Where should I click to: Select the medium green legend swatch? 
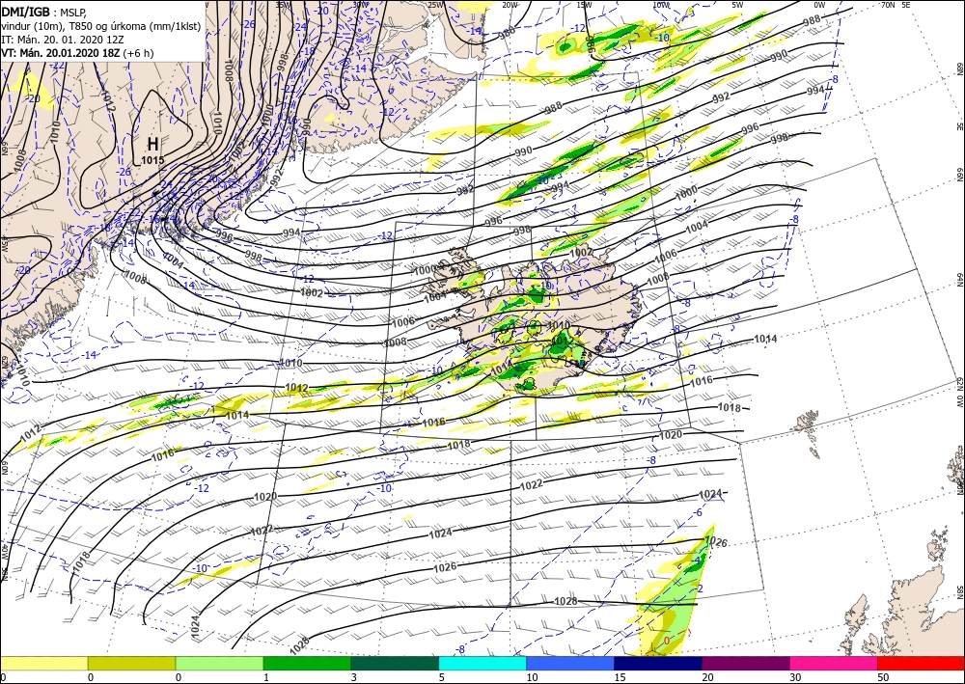(307, 663)
